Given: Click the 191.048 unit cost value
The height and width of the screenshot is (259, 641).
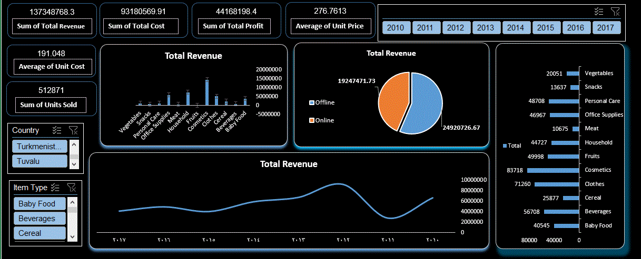Looking at the screenshot, I should point(52,54).
